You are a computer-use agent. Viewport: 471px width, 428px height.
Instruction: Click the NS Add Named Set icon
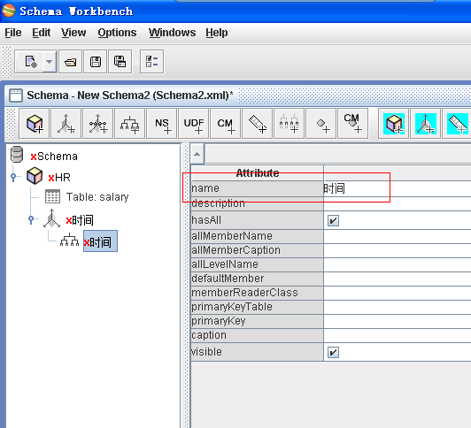(x=162, y=124)
